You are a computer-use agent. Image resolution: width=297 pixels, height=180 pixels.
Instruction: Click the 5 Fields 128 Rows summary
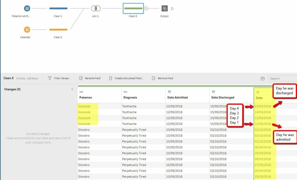(27, 78)
